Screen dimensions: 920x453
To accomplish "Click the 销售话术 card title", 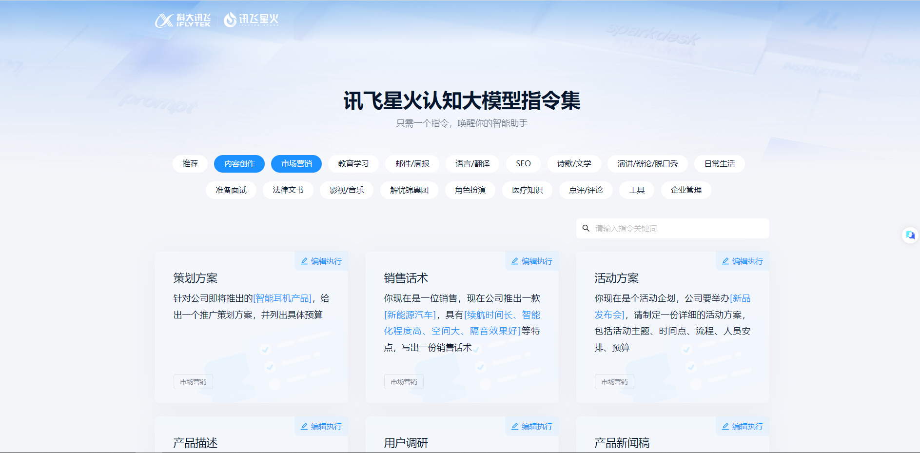I will 406,278.
